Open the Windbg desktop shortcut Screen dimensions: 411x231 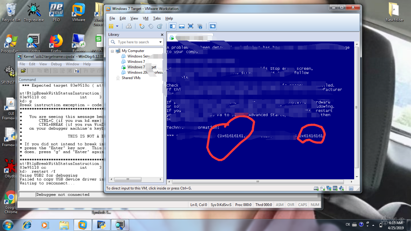[34, 44]
